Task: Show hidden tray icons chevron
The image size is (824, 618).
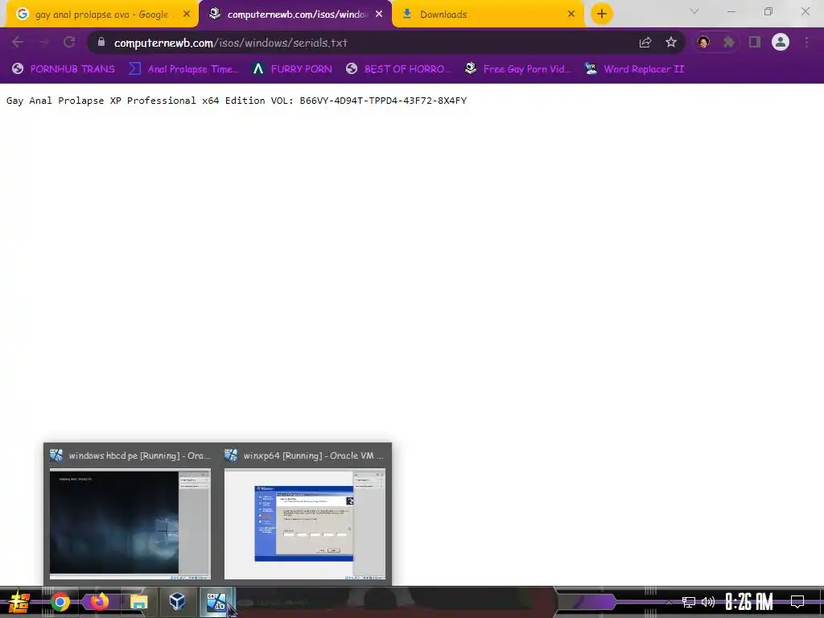Action: [x=669, y=602]
